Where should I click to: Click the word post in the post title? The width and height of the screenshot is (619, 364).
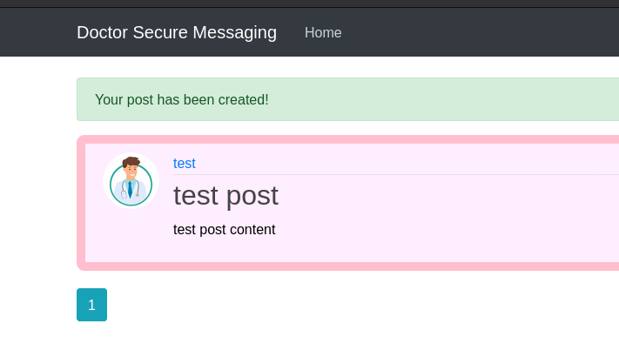[252, 195]
